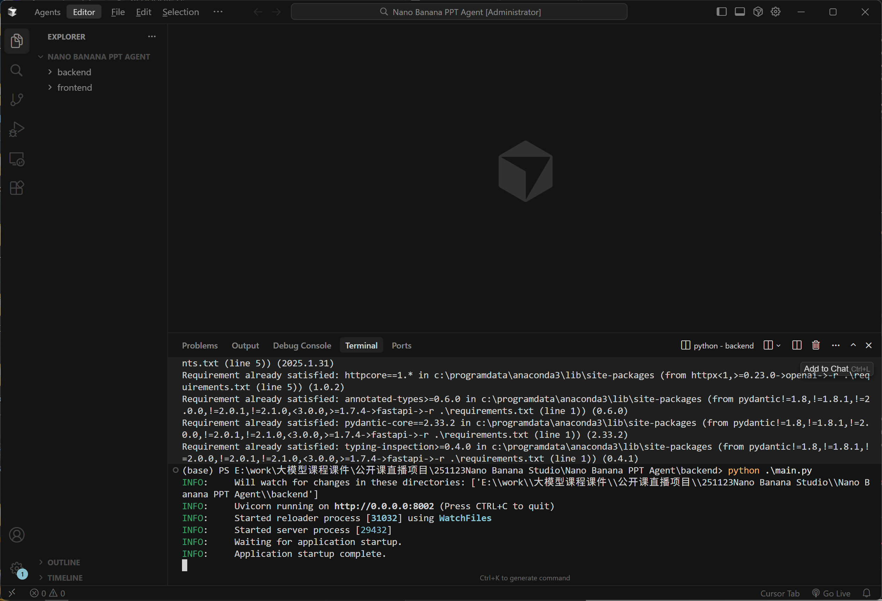This screenshot has width=882, height=601.
Task: Click Go Live in the status bar
Action: pos(831,593)
